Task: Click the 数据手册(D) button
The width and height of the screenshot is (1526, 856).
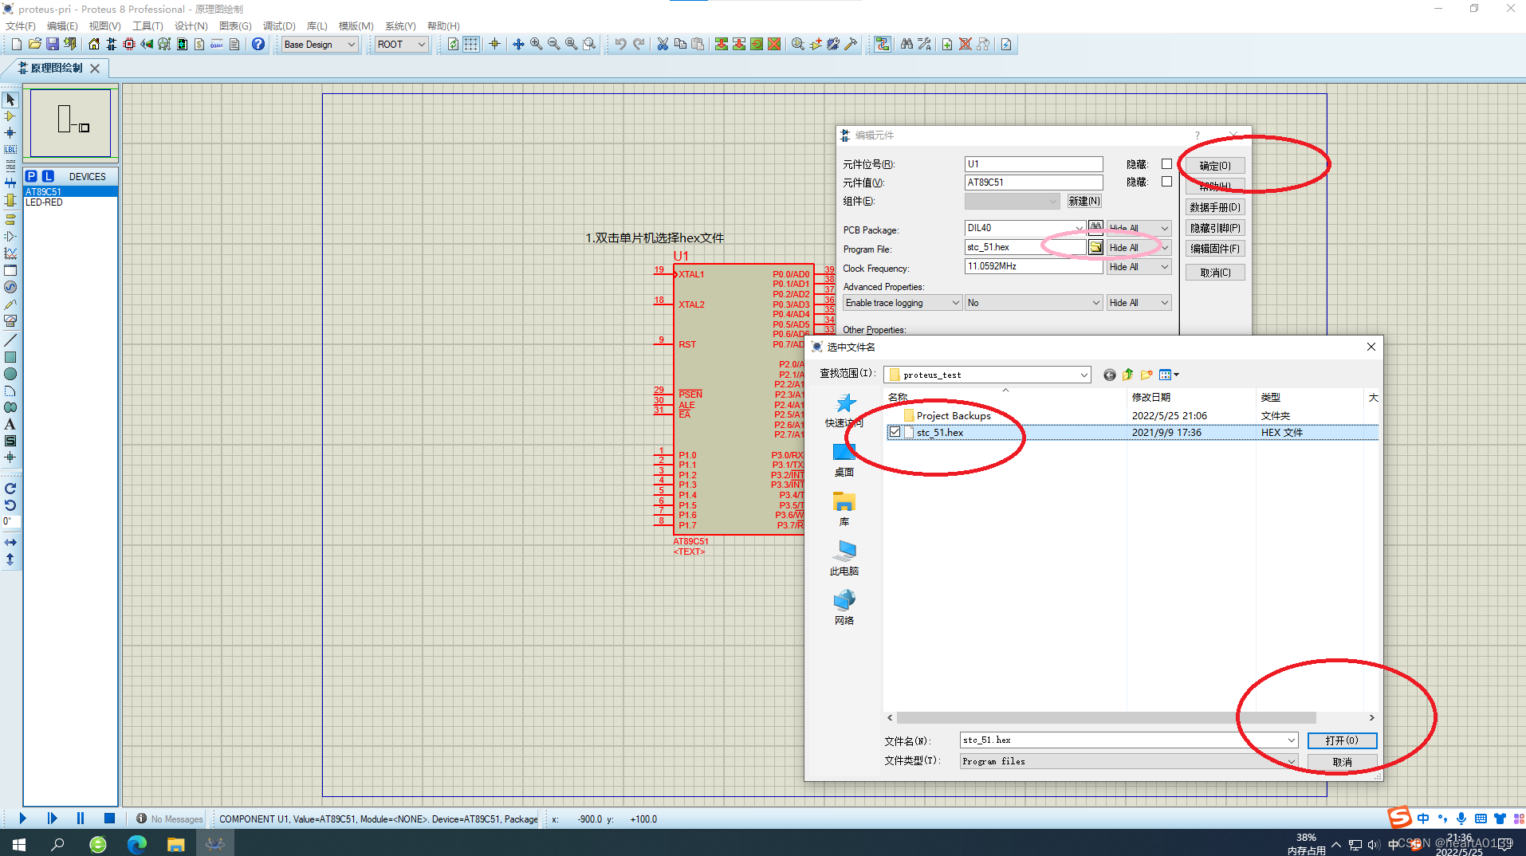Action: pyautogui.click(x=1215, y=207)
